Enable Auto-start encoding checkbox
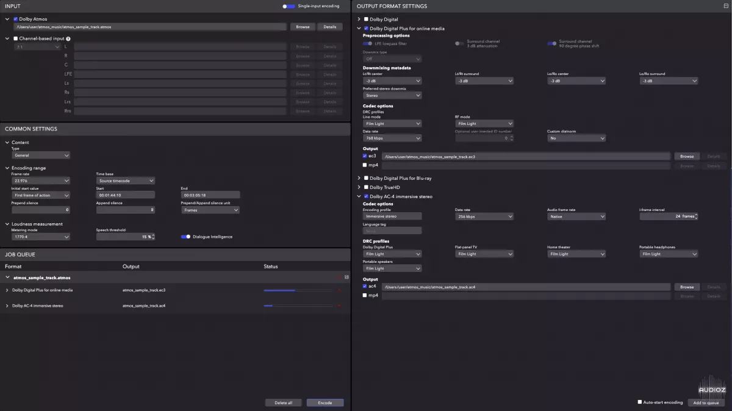This screenshot has height=411, width=732. (x=640, y=402)
